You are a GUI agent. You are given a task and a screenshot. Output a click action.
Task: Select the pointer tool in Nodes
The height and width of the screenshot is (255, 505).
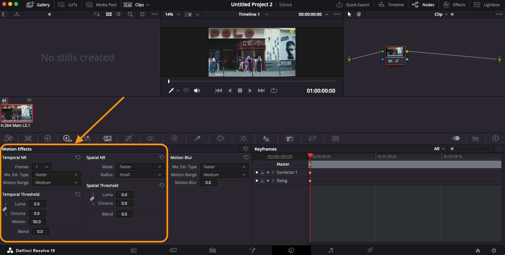349,14
